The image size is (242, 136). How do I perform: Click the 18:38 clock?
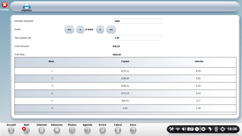[232, 129]
